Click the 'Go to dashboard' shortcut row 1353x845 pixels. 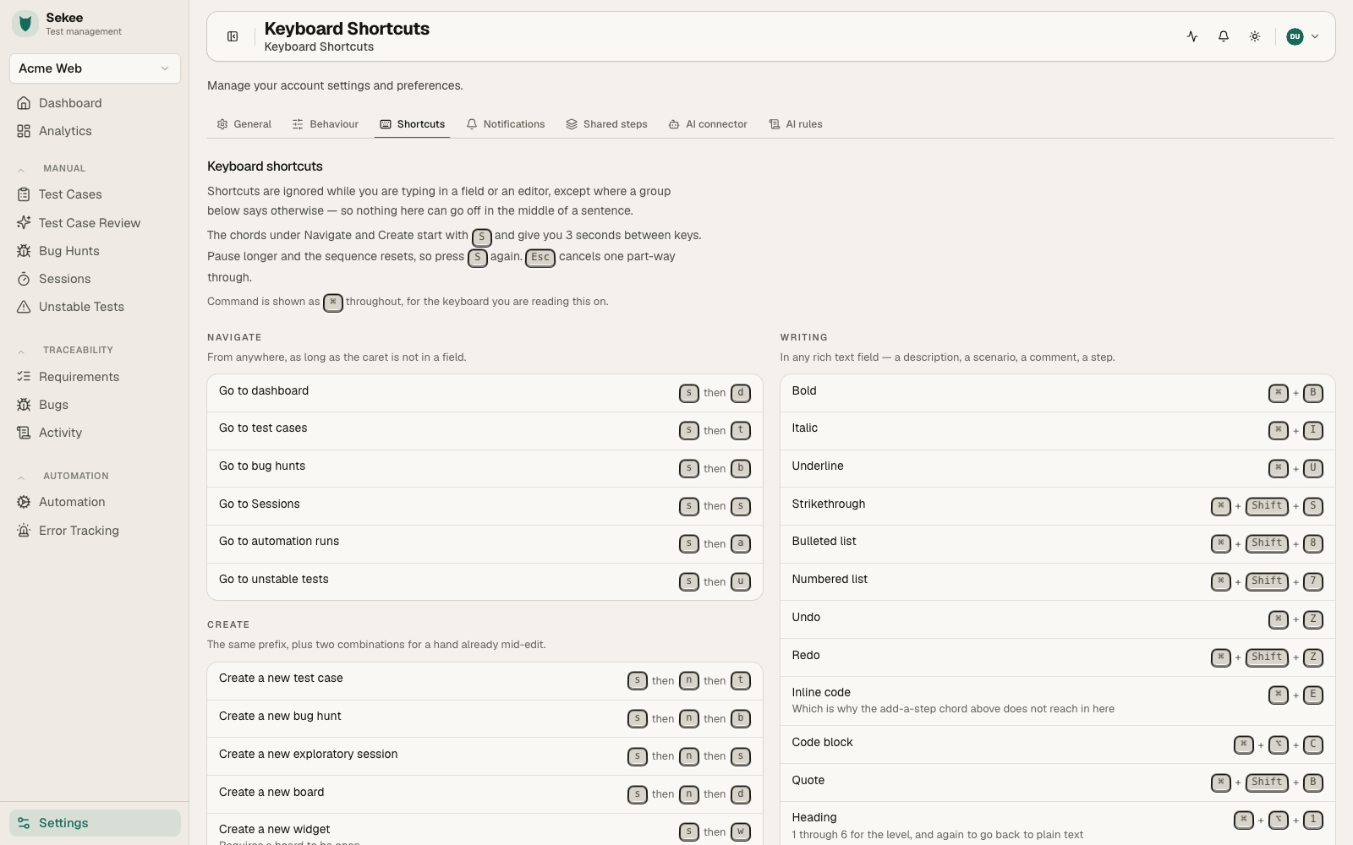pyautogui.click(x=485, y=393)
